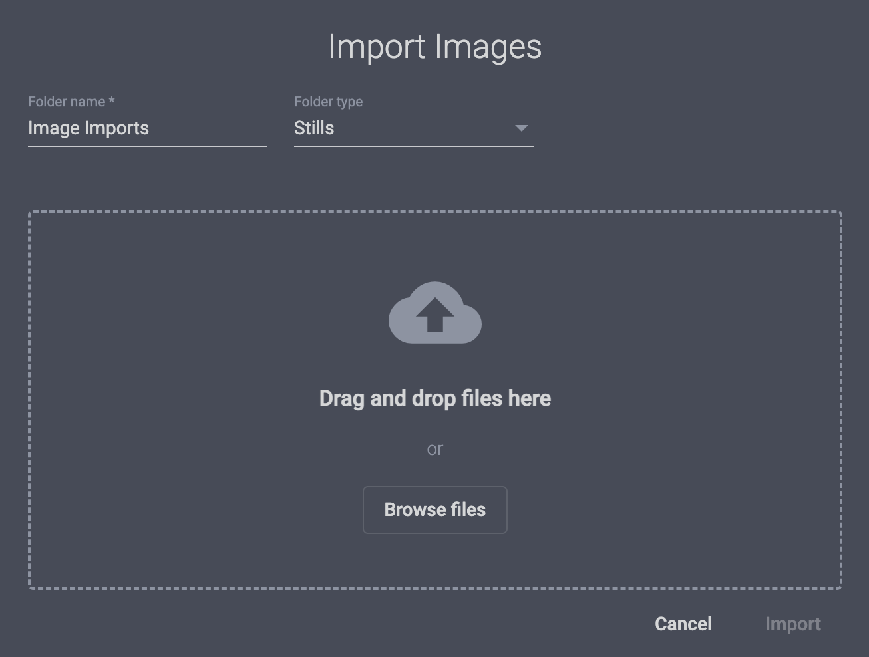Click the Folder type label
The image size is (869, 657).
tap(328, 102)
